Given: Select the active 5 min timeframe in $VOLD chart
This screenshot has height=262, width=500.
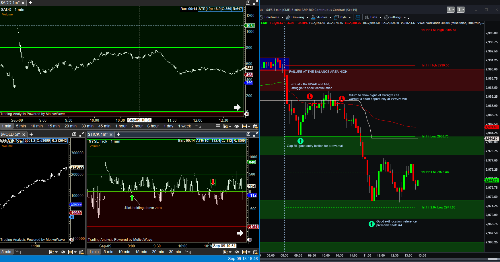Looking at the screenshot, I should pyautogui.click(x=6, y=252).
